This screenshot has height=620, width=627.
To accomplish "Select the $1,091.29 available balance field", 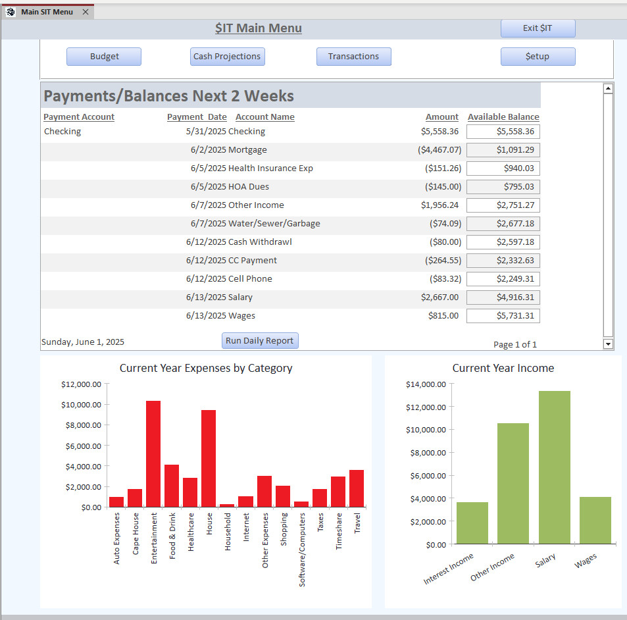I will pyautogui.click(x=503, y=150).
